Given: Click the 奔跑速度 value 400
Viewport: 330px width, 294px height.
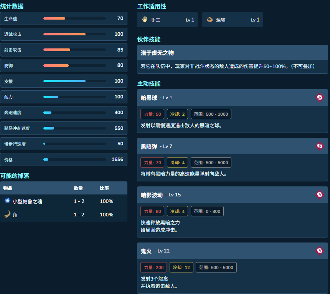Looking at the screenshot, I should [x=119, y=112].
